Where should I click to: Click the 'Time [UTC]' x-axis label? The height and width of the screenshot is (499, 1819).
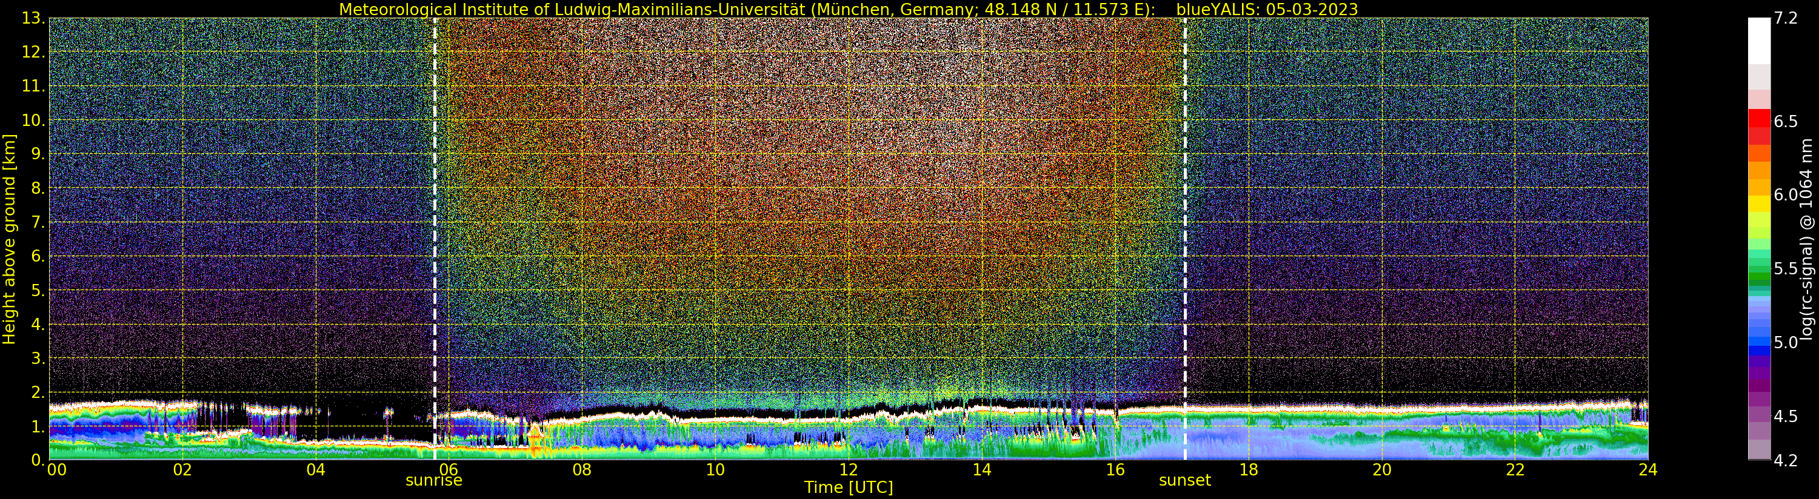[848, 487]
